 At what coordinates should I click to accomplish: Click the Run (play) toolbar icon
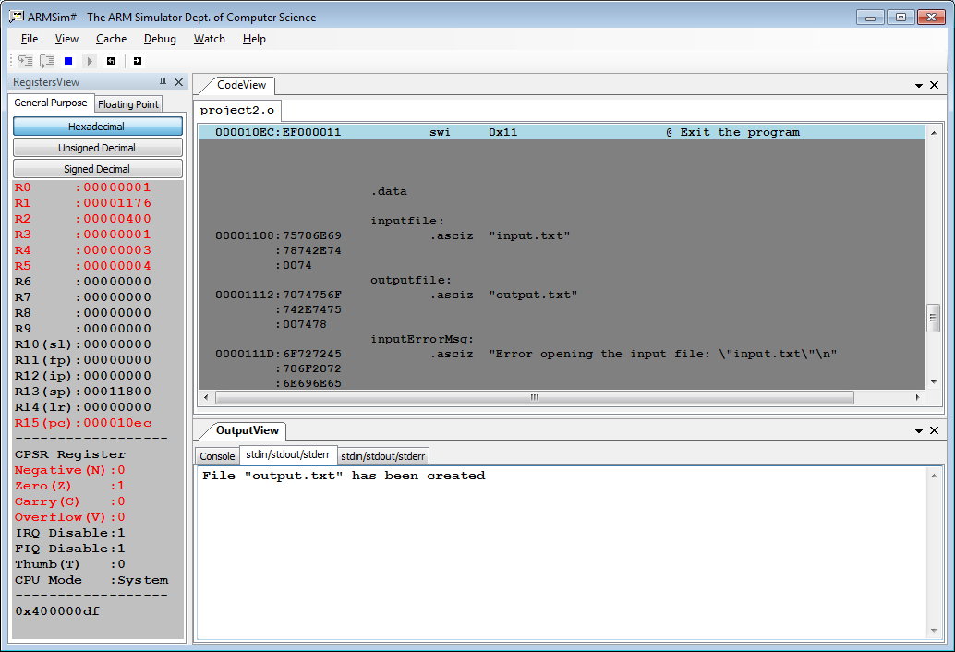click(90, 61)
